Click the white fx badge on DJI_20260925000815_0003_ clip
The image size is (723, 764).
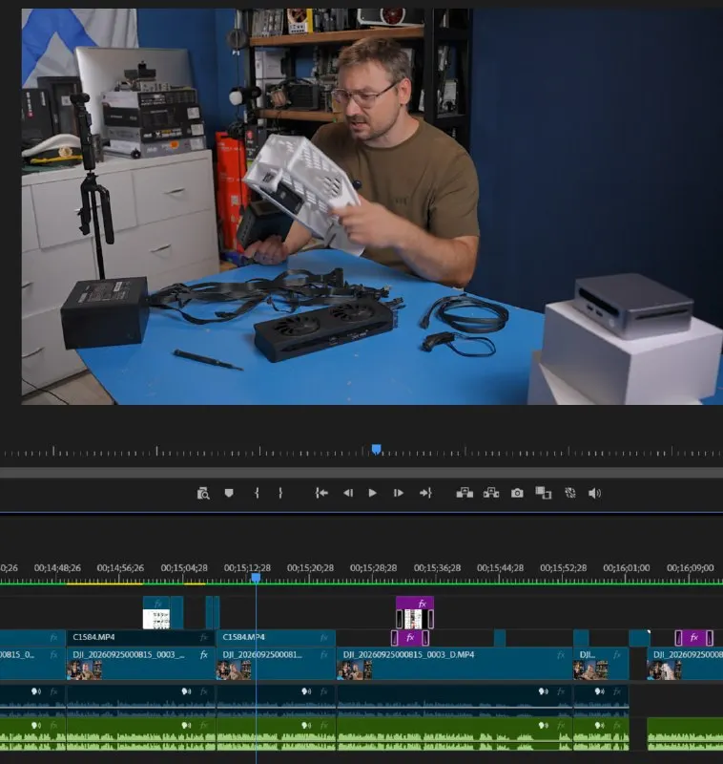(x=204, y=655)
